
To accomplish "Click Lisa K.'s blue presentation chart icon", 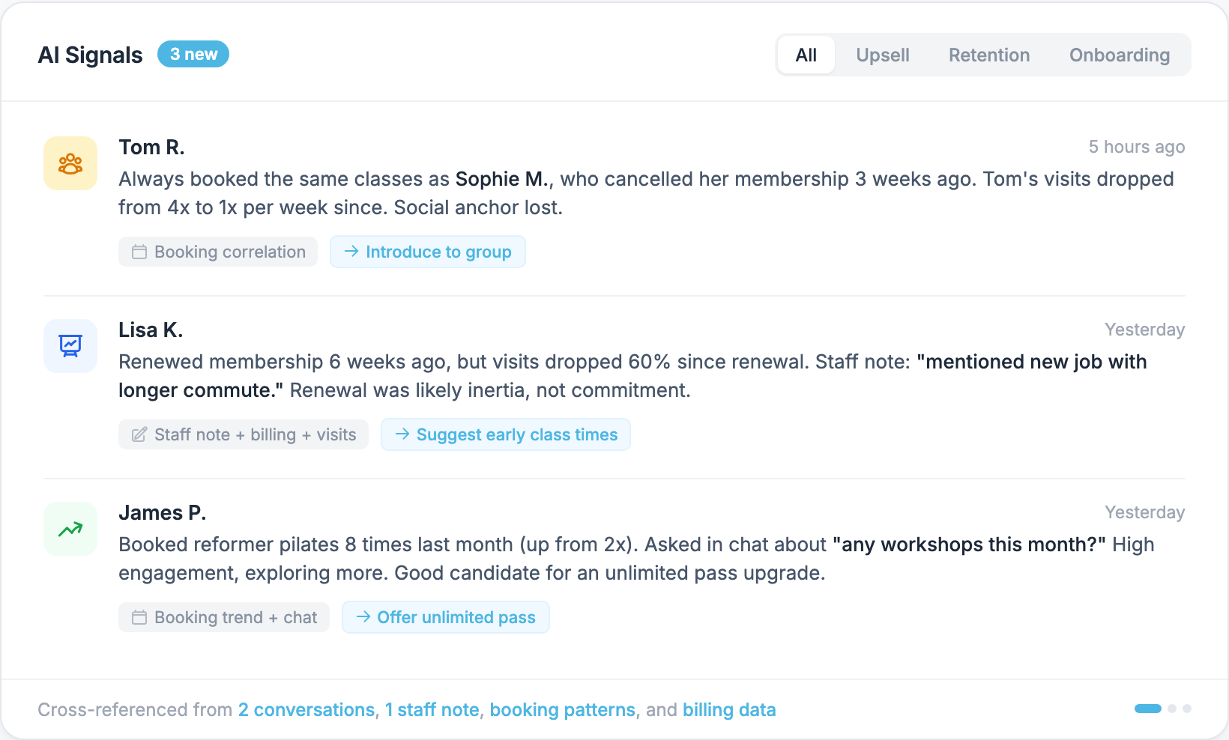I will coord(70,346).
